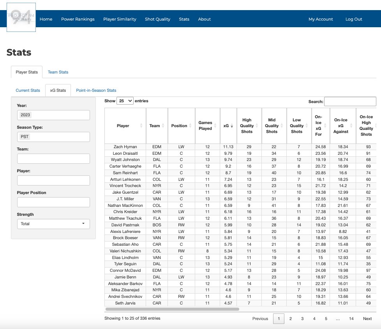
Task: Switch to Point-in-Season Stats tab
Action: tap(96, 90)
